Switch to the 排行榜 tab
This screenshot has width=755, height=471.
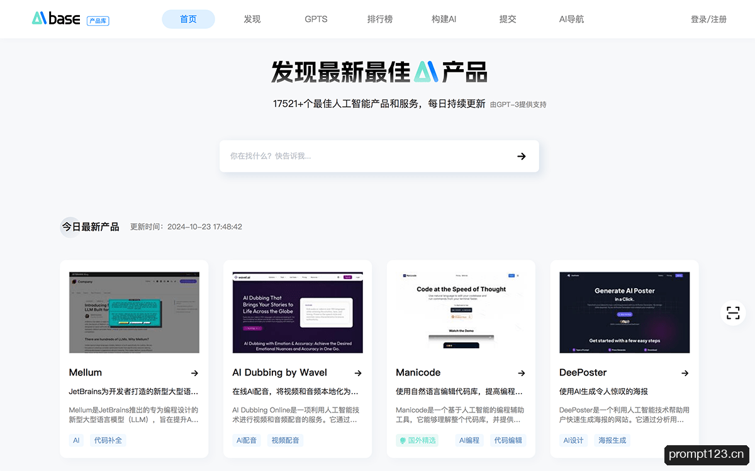click(380, 19)
